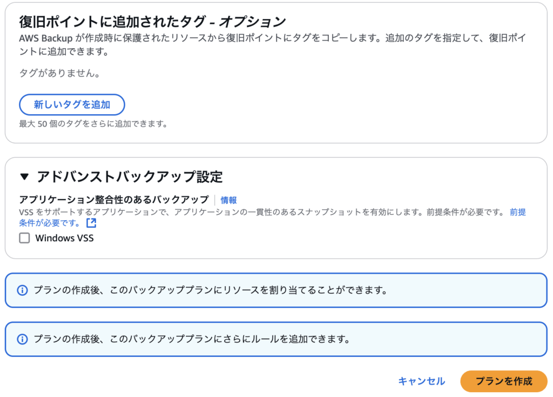Viewport: 553px width, 397px height.
Task: Create plan with プランを作成 button
Action: coord(504,381)
